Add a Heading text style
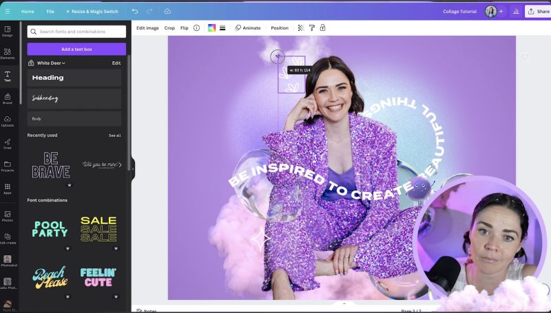The height and width of the screenshot is (313, 551). pos(74,78)
